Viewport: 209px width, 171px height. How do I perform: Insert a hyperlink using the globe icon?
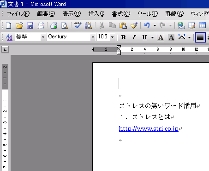(181, 25)
